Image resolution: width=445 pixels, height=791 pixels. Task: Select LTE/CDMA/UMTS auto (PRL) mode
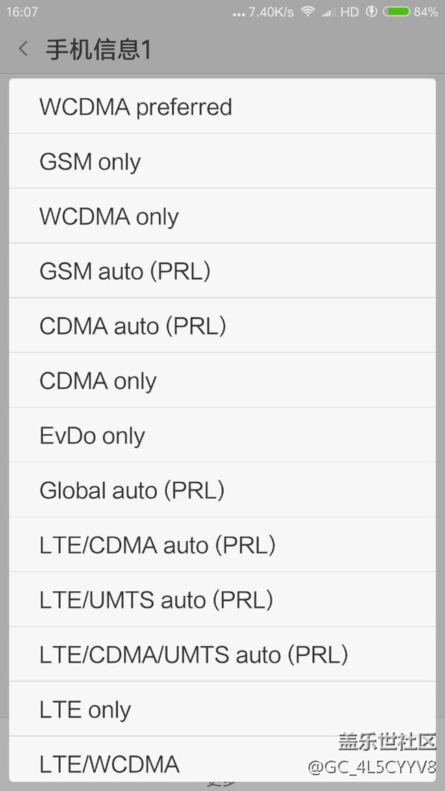click(x=194, y=654)
